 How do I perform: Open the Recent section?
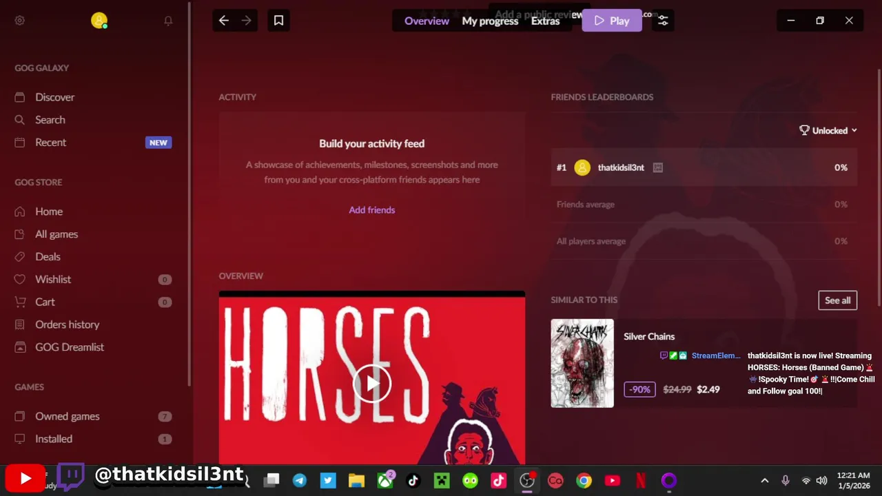click(50, 143)
